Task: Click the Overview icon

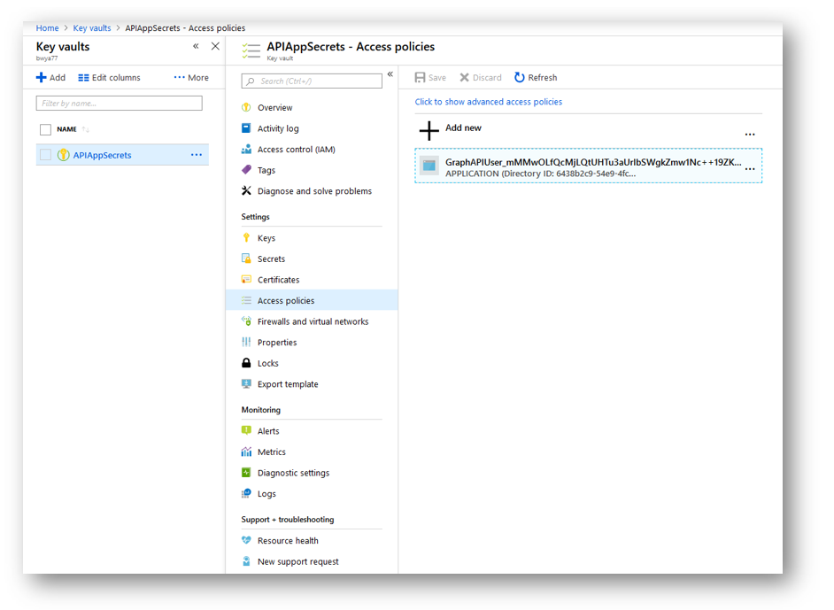Action: 246,107
